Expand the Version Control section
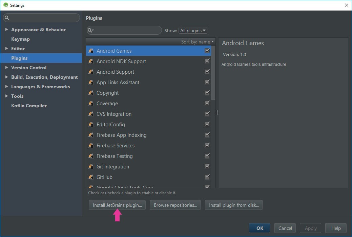The width and height of the screenshot is (352, 237). click(x=6, y=67)
